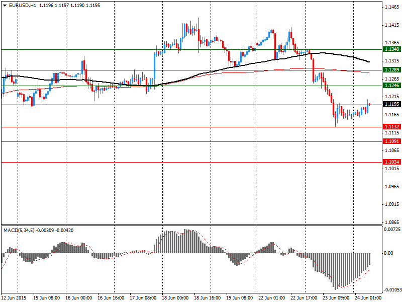Select the red 1.1034 support level label
The width and height of the screenshot is (402, 302).
[392, 162]
